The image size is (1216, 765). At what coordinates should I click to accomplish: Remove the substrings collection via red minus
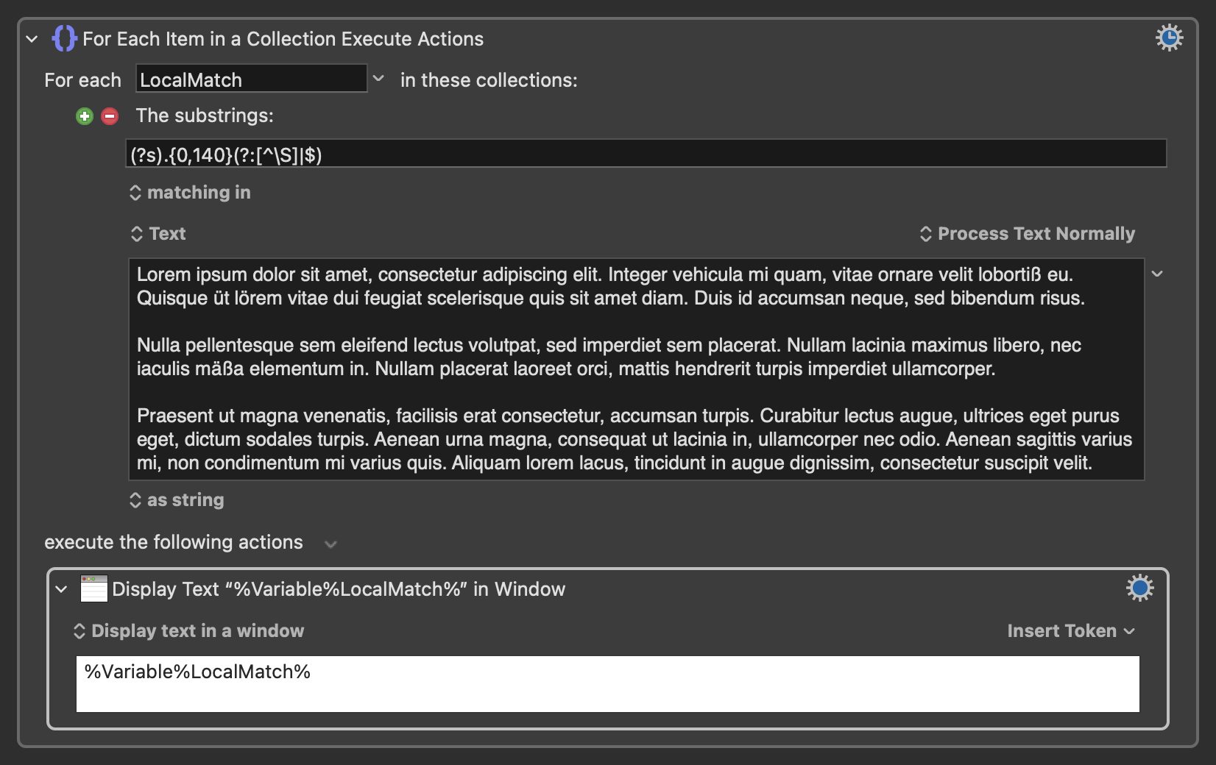point(110,116)
